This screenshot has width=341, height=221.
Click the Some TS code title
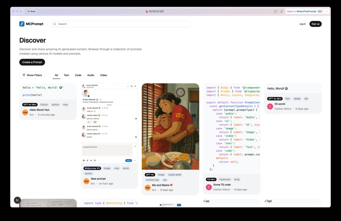222,185
